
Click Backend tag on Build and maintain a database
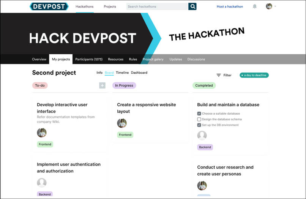click(205, 147)
